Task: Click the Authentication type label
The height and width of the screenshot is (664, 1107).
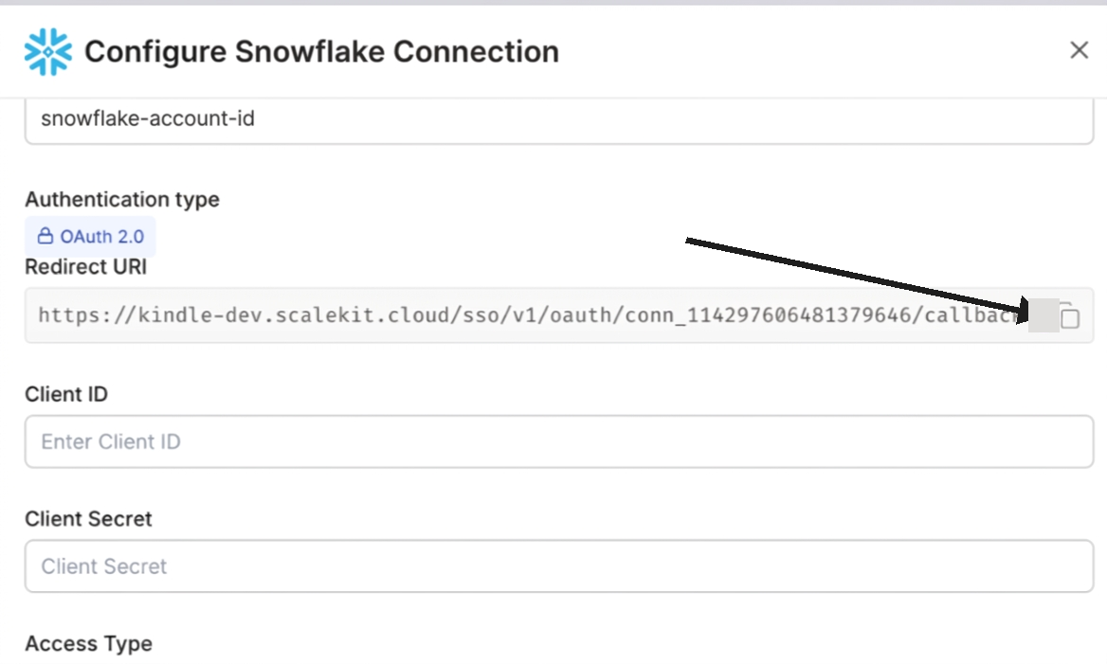Action: (122, 199)
